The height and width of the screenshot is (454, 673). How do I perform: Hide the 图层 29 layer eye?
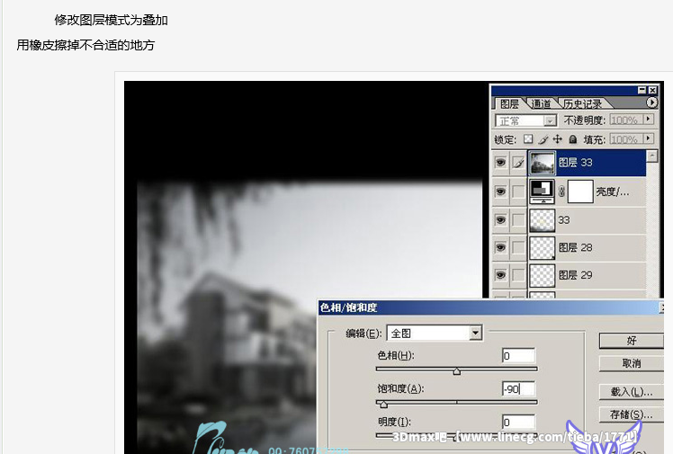500,275
